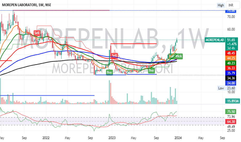241x142 pixels.
Task: Click the Bull Wick signal marker
Action: tap(175, 56)
